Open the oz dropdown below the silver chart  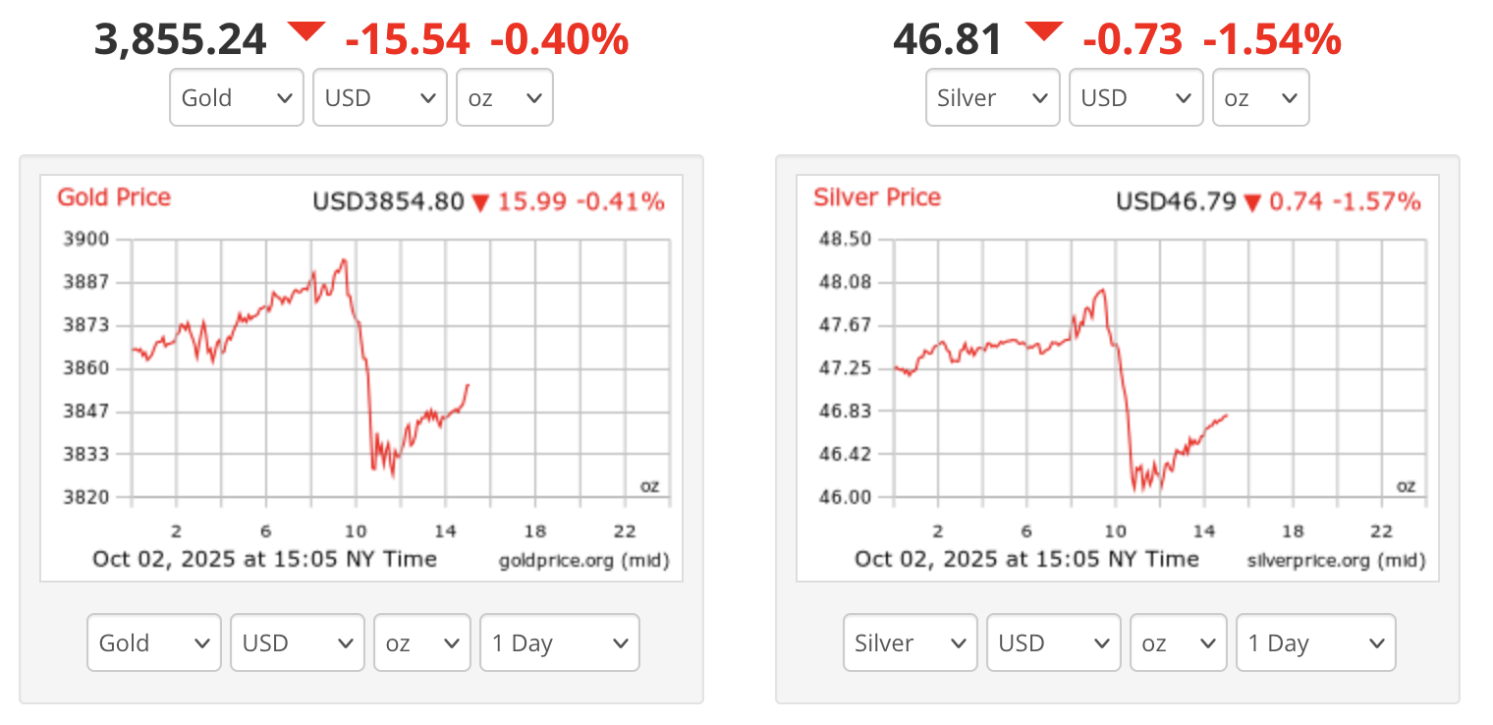click(x=1179, y=642)
